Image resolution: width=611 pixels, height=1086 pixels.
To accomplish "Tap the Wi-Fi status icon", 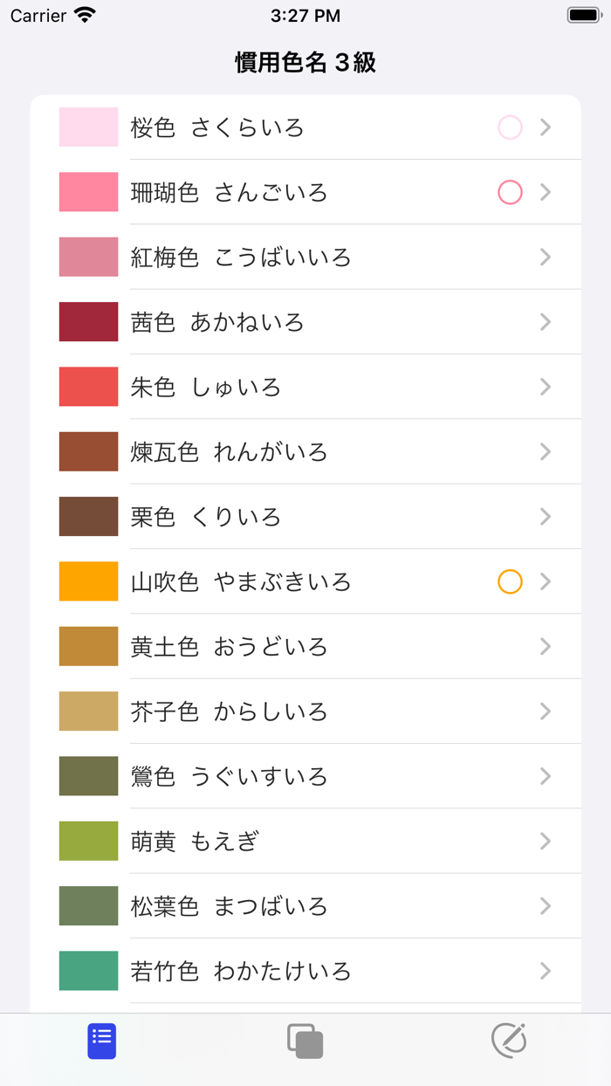I will click(x=81, y=14).
